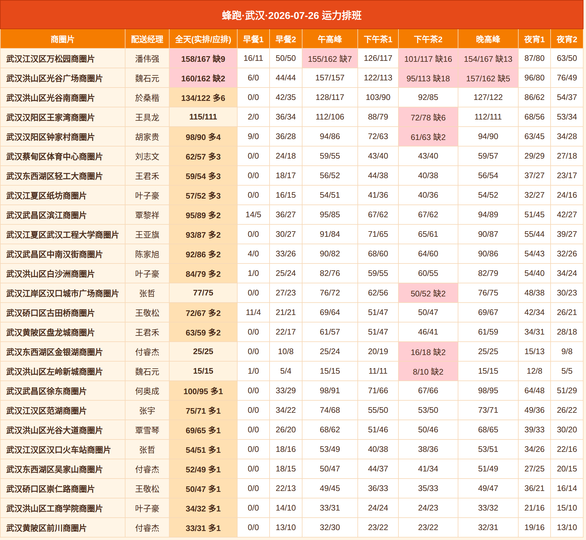The height and width of the screenshot is (540, 586).
Task: Select the 夜宵1 column header
Action: pos(534,39)
